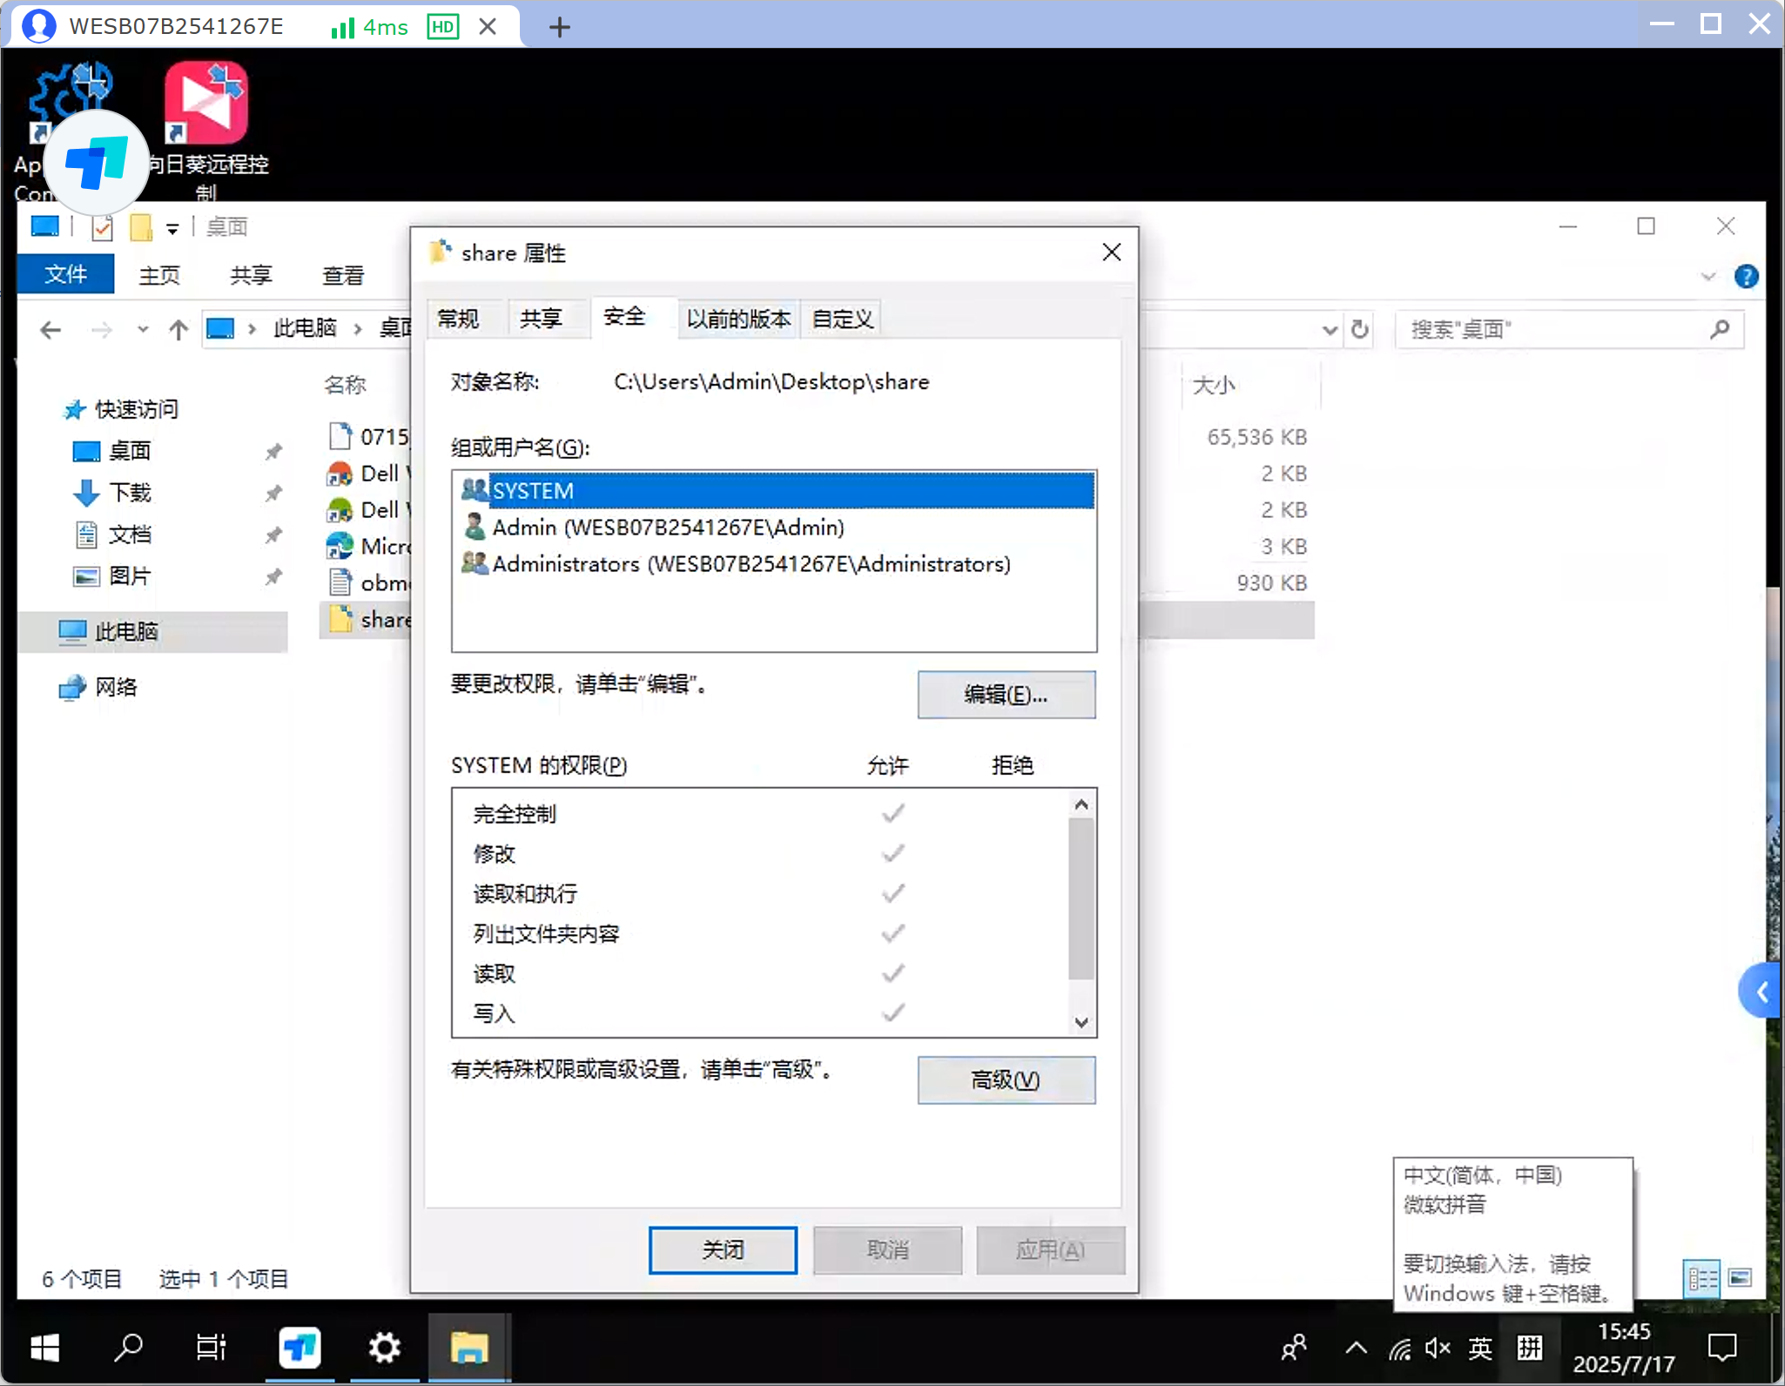Open the notification center icon
This screenshot has height=1386, width=1785.
[x=1721, y=1348]
